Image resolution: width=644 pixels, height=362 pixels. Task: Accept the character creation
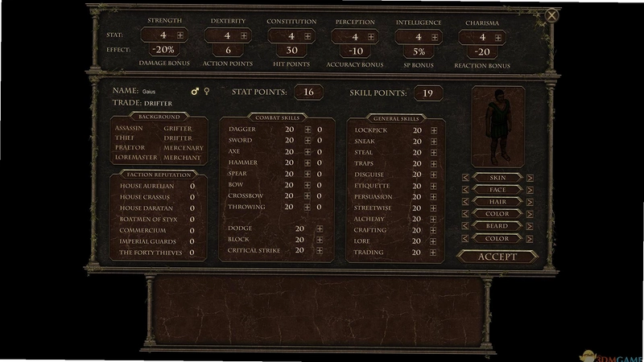497,257
